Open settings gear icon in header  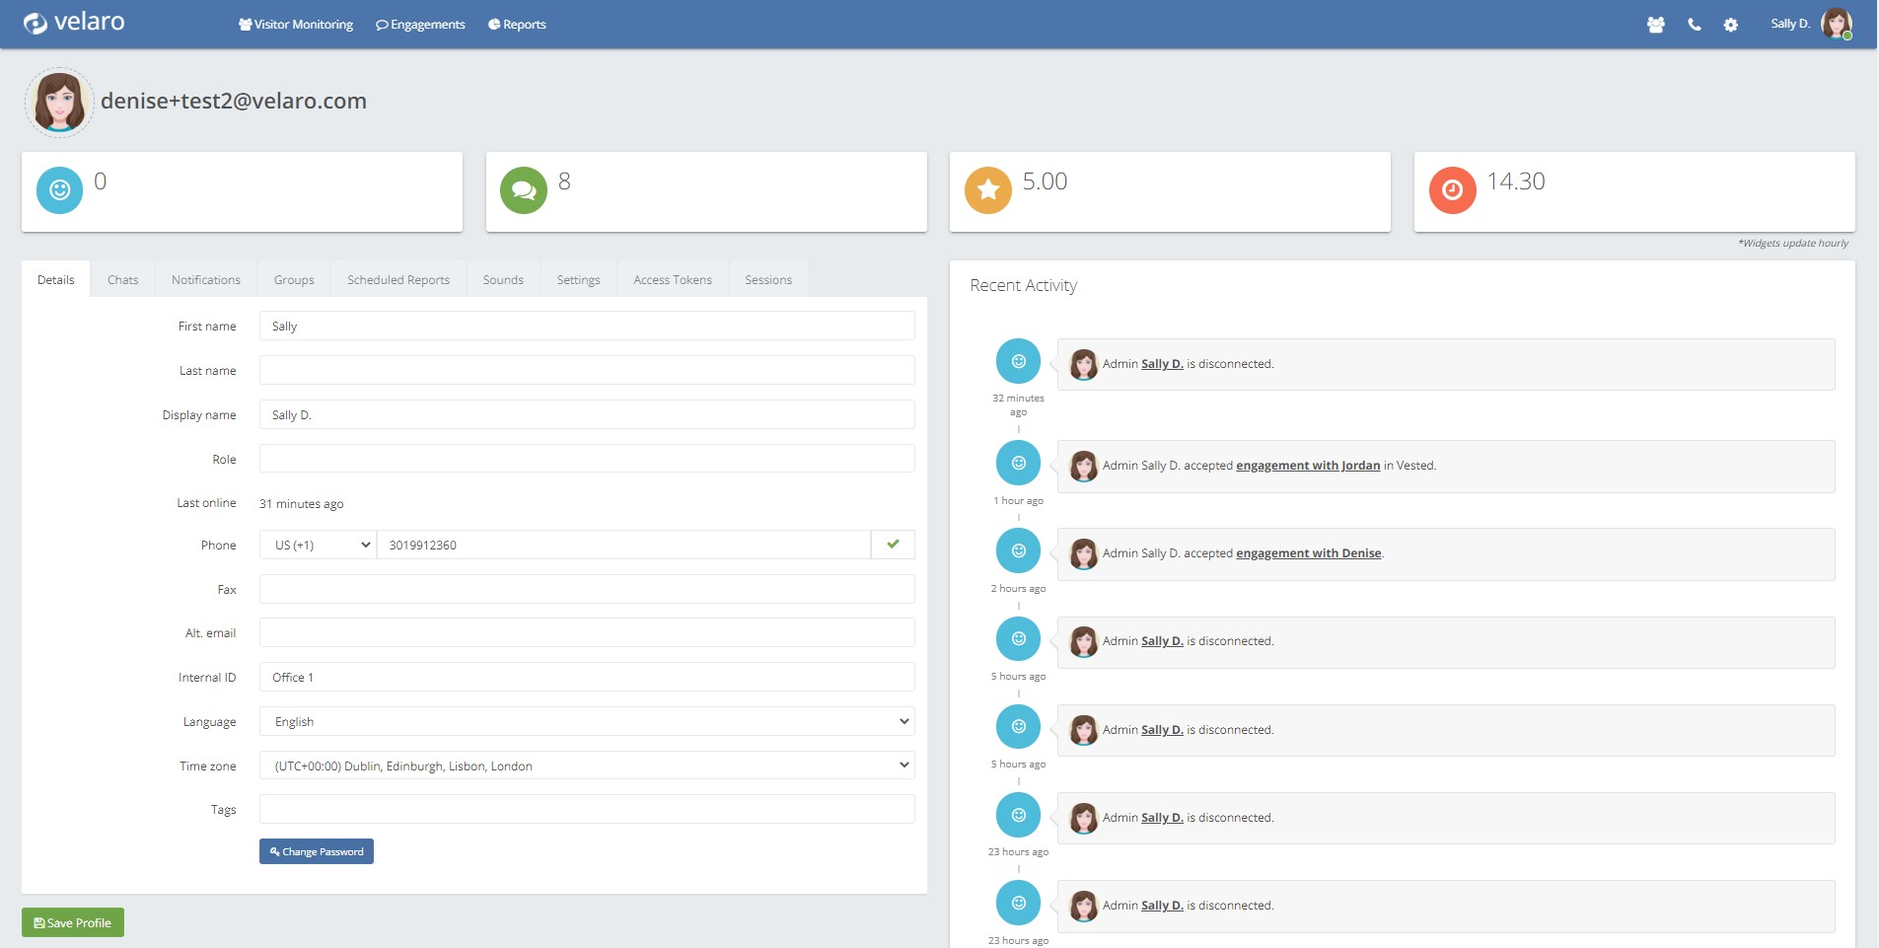tap(1730, 25)
